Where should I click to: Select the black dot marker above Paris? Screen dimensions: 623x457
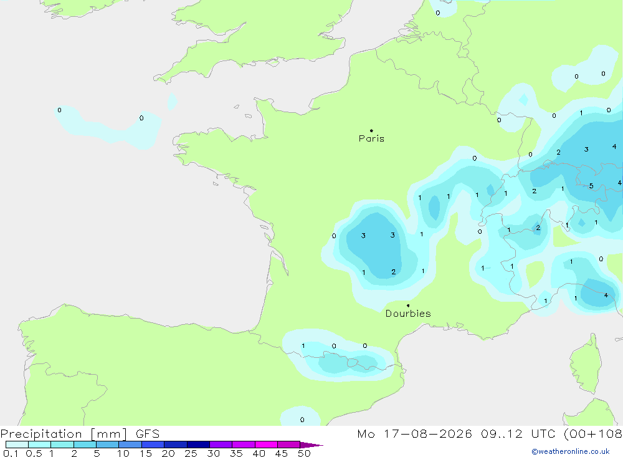pyautogui.click(x=371, y=130)
